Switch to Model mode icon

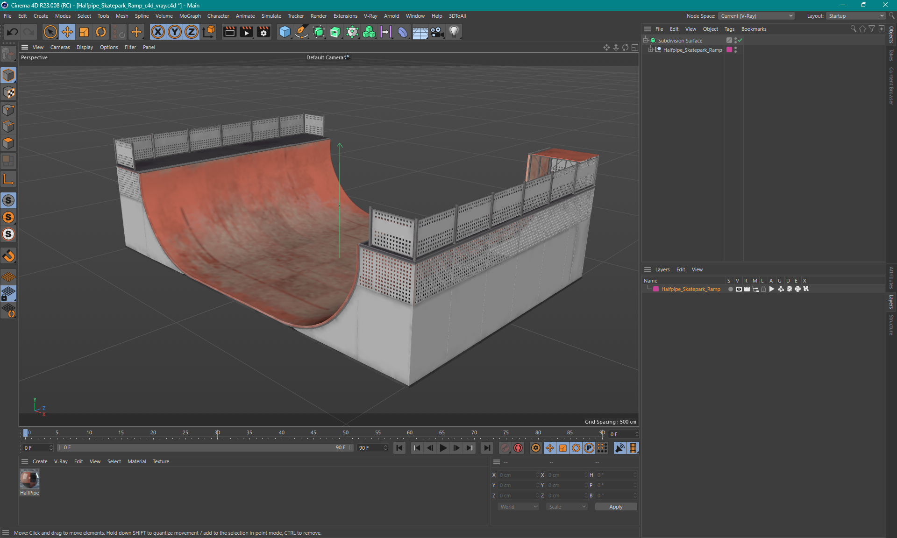click(8, 75)
